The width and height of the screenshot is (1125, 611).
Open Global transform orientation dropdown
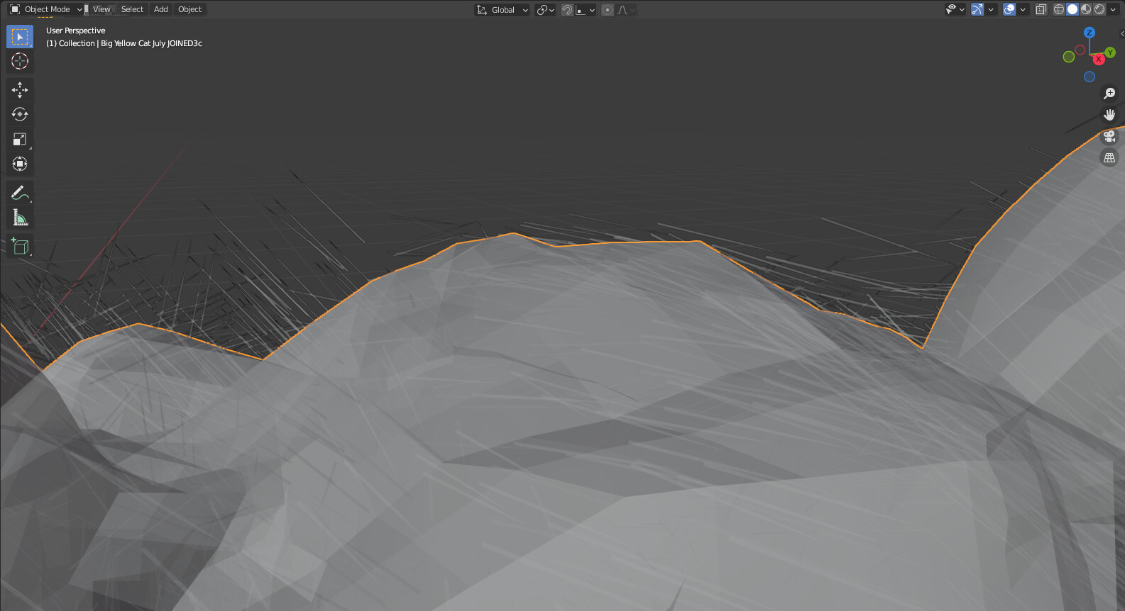502,10
